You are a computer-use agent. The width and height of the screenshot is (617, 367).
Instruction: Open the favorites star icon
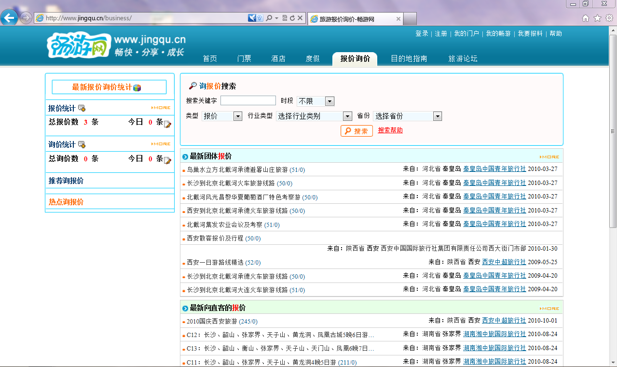(597, 18)
